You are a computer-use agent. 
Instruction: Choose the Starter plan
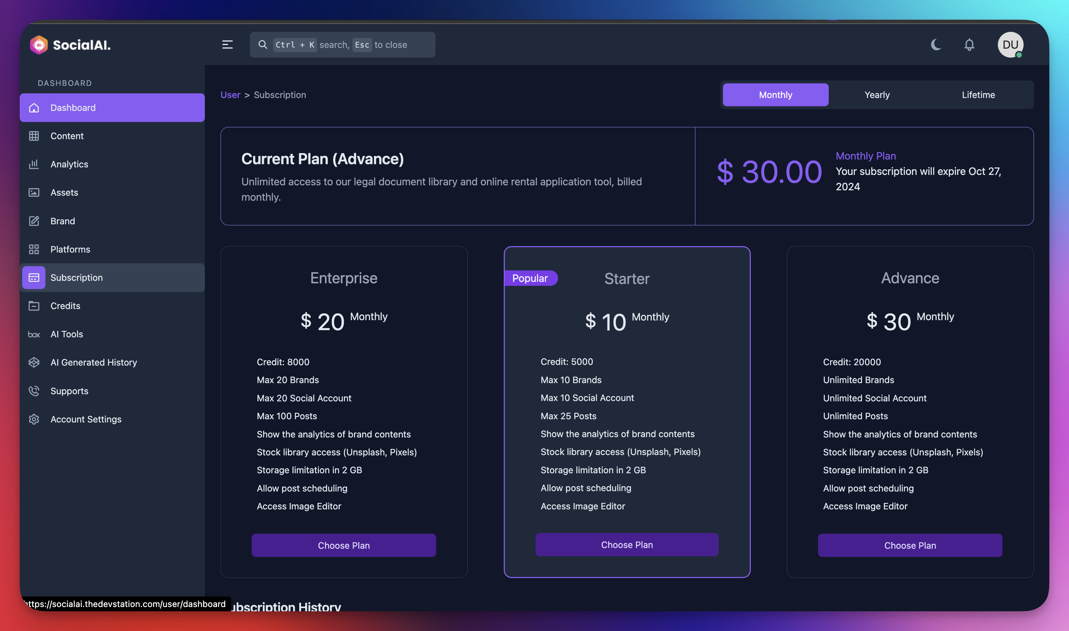pyautogui.click(x=626, y=544)
